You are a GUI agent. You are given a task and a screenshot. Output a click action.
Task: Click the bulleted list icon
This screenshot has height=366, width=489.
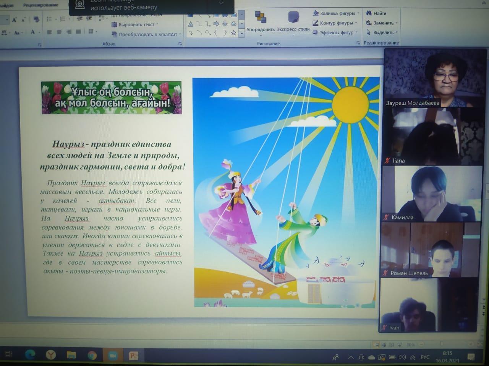[x=49, y=19]
